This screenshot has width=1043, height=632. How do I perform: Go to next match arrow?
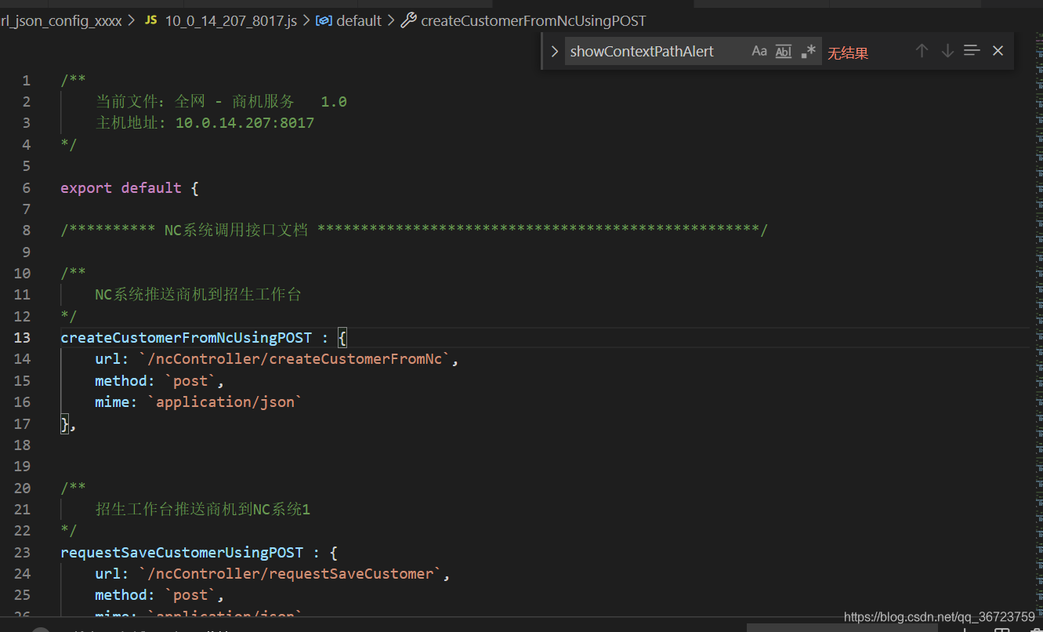(x=947, y=50)
